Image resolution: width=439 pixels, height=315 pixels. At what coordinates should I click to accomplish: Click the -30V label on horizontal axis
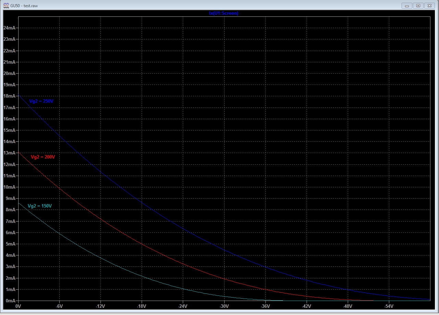[x=224, y=306]
